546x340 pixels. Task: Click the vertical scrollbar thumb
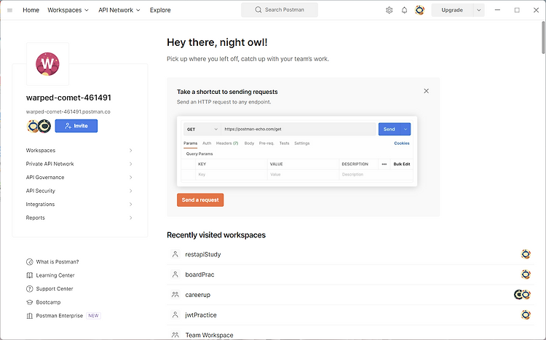coord(543,38)
